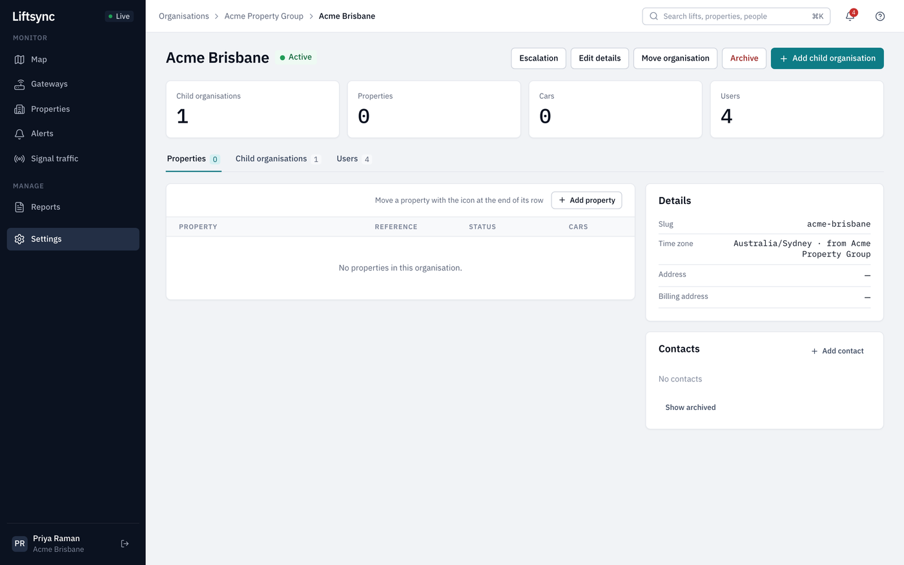904x565 pixels.
Task: Click the magnifier icon in search bar
Action: [x=653, y=16]
